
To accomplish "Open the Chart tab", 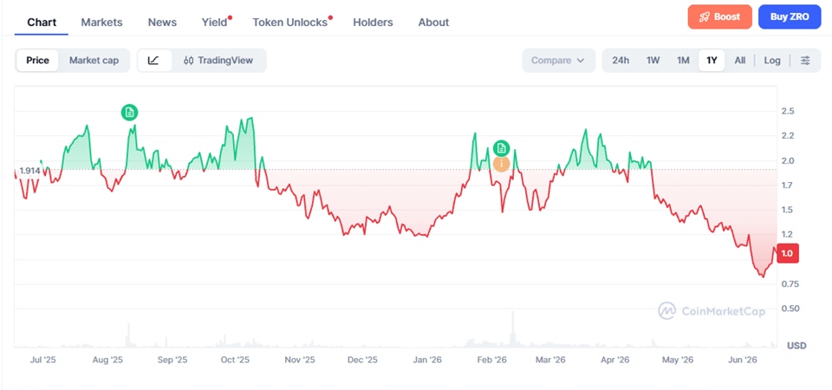I will click(42, 23).
